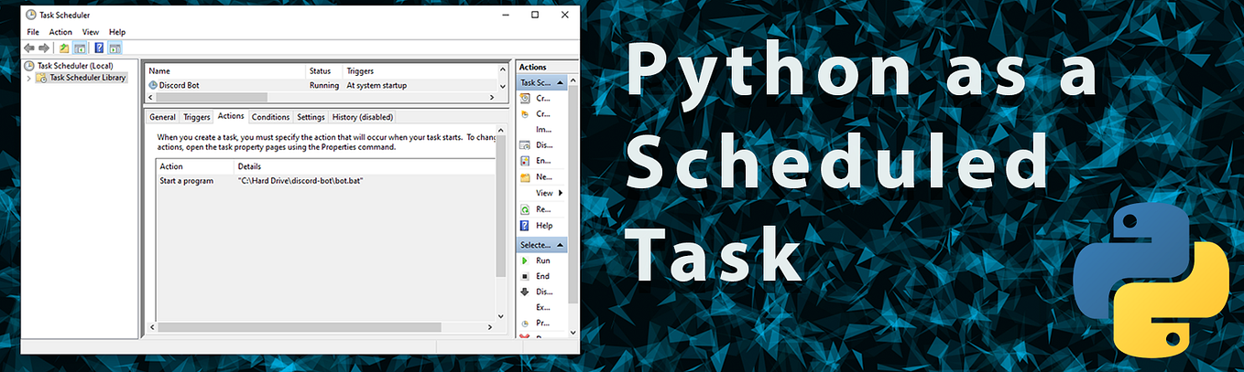The width and height of the screenshot is (1244, 372).
Task: Open the Conditions tab
Action: click(270, 117)
